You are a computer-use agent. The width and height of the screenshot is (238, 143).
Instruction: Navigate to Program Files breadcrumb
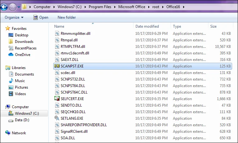click(x=100, y=7)
